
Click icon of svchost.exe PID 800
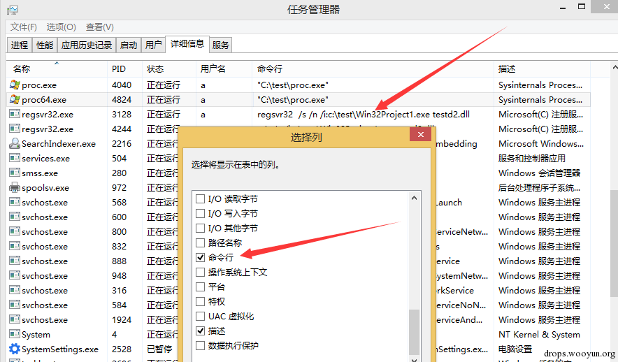point(15,231)
